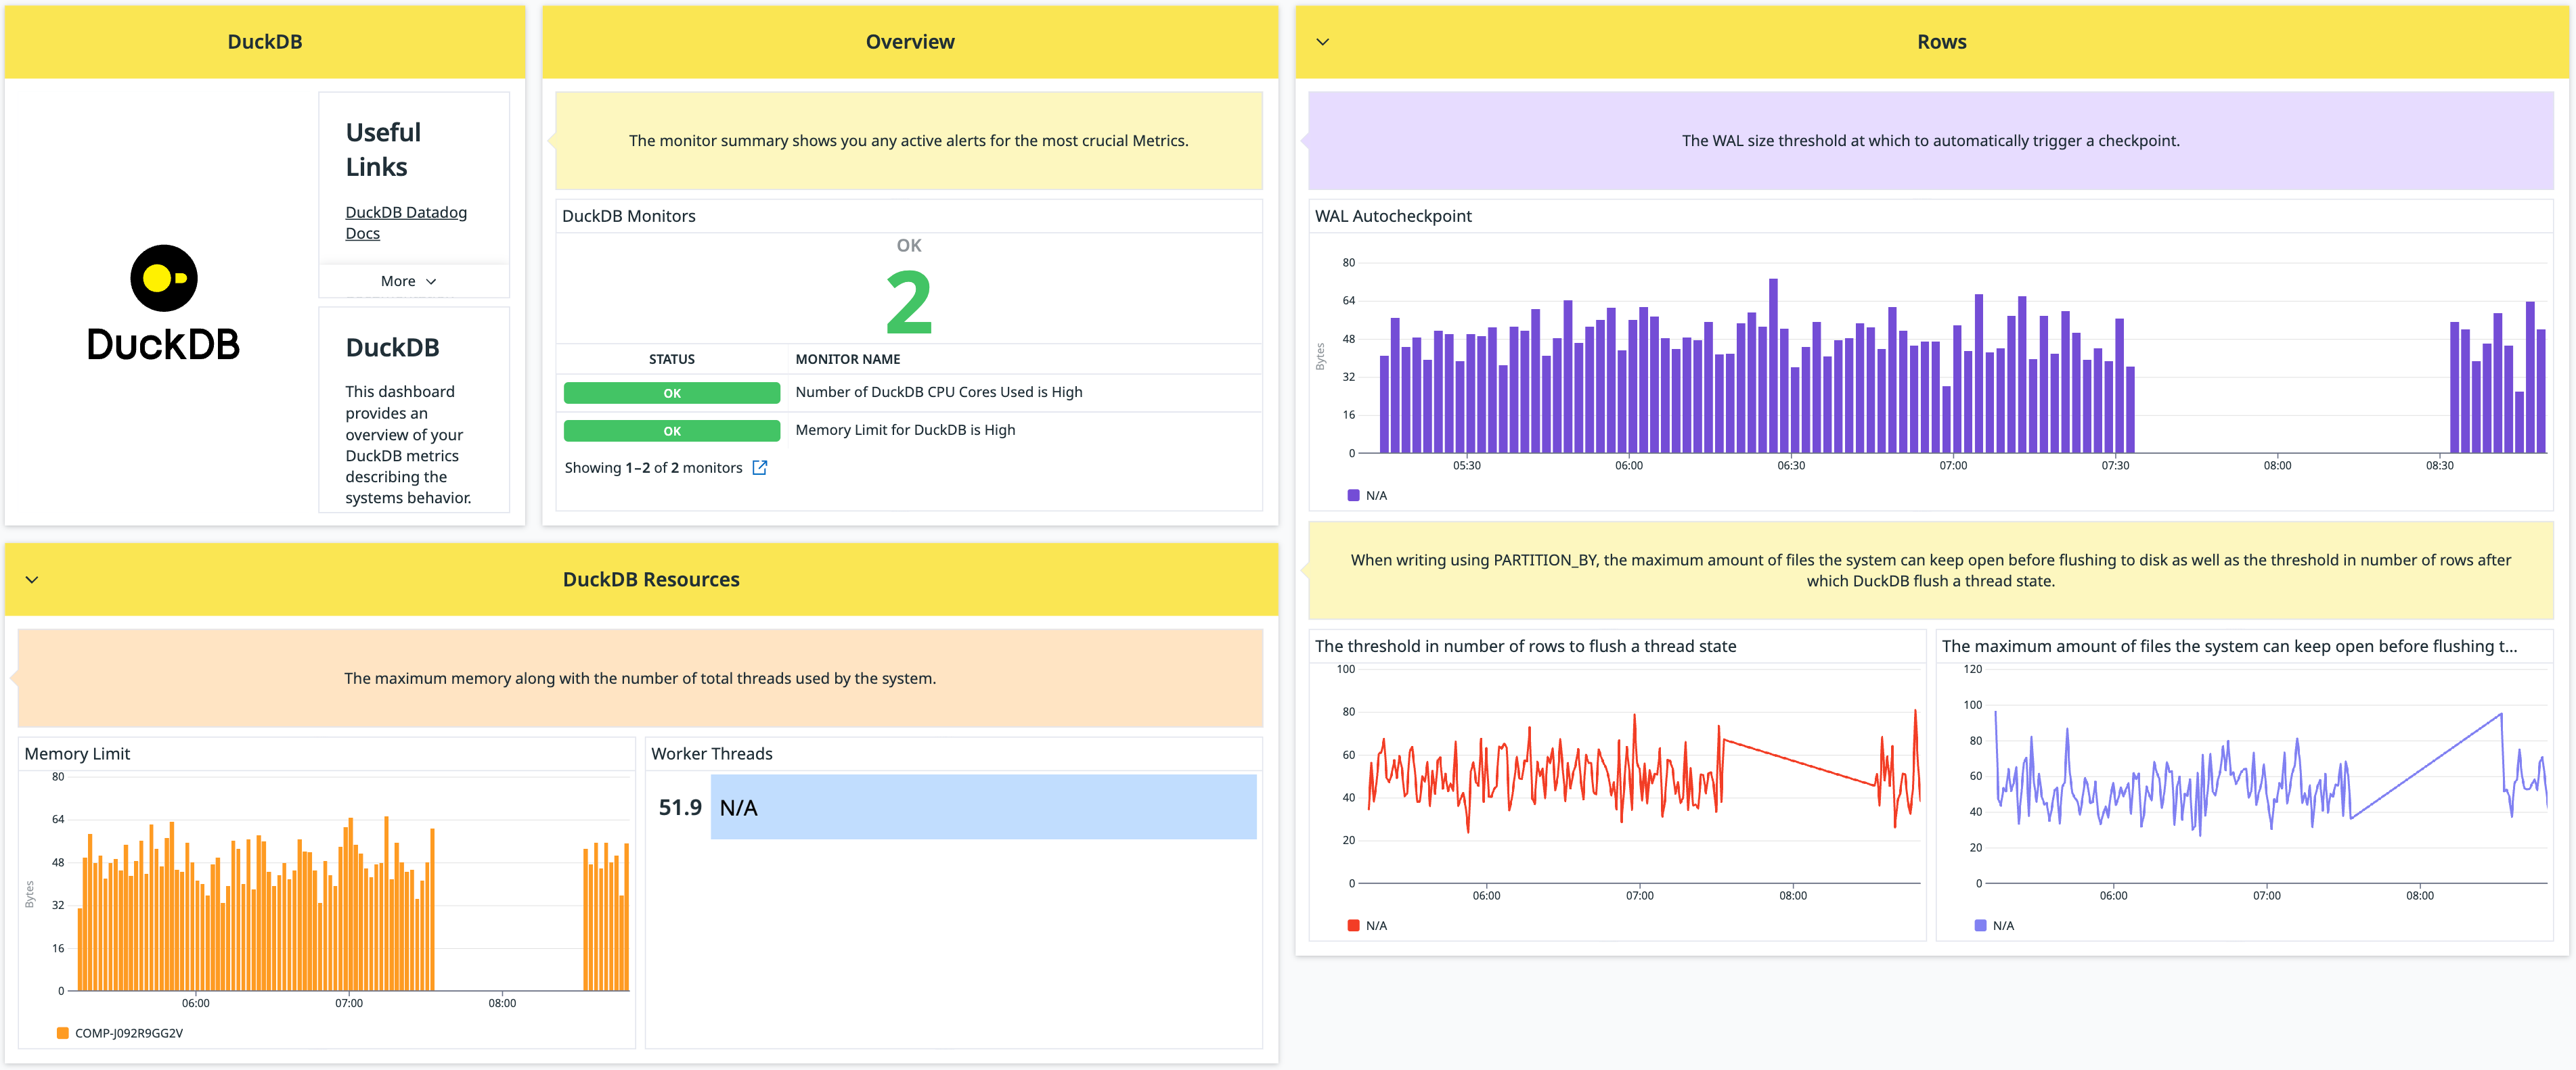Select the "Number of DuckDB CPU Cores Used is High" monitor
Viewport: 2576px width, 1070px height.
tap(938, 392)
